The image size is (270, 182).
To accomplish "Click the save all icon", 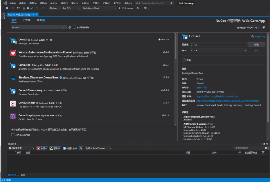I will (32, 8).
